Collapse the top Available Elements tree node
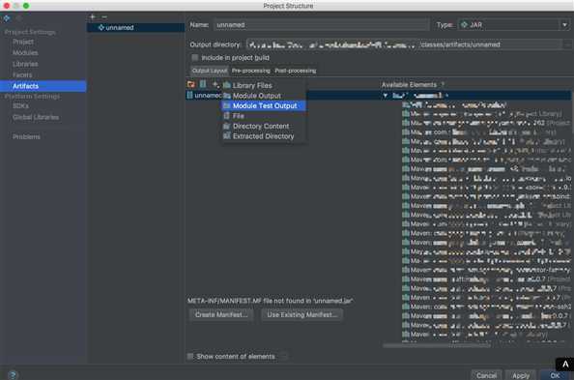 point(386,96)
